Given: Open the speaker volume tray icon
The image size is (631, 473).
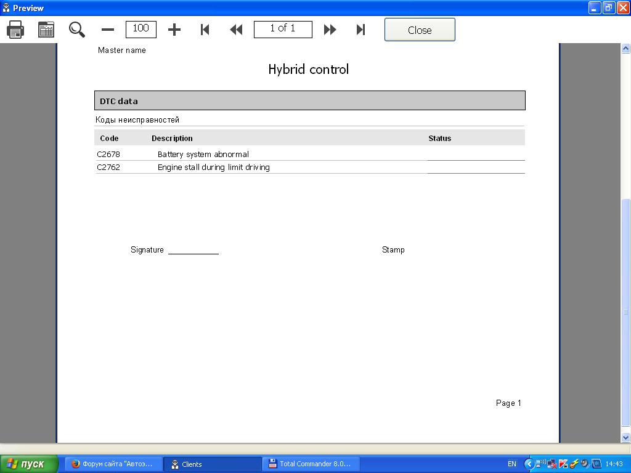Looking at the screenshot, I should pyautogui.click(x=585, y=464).
